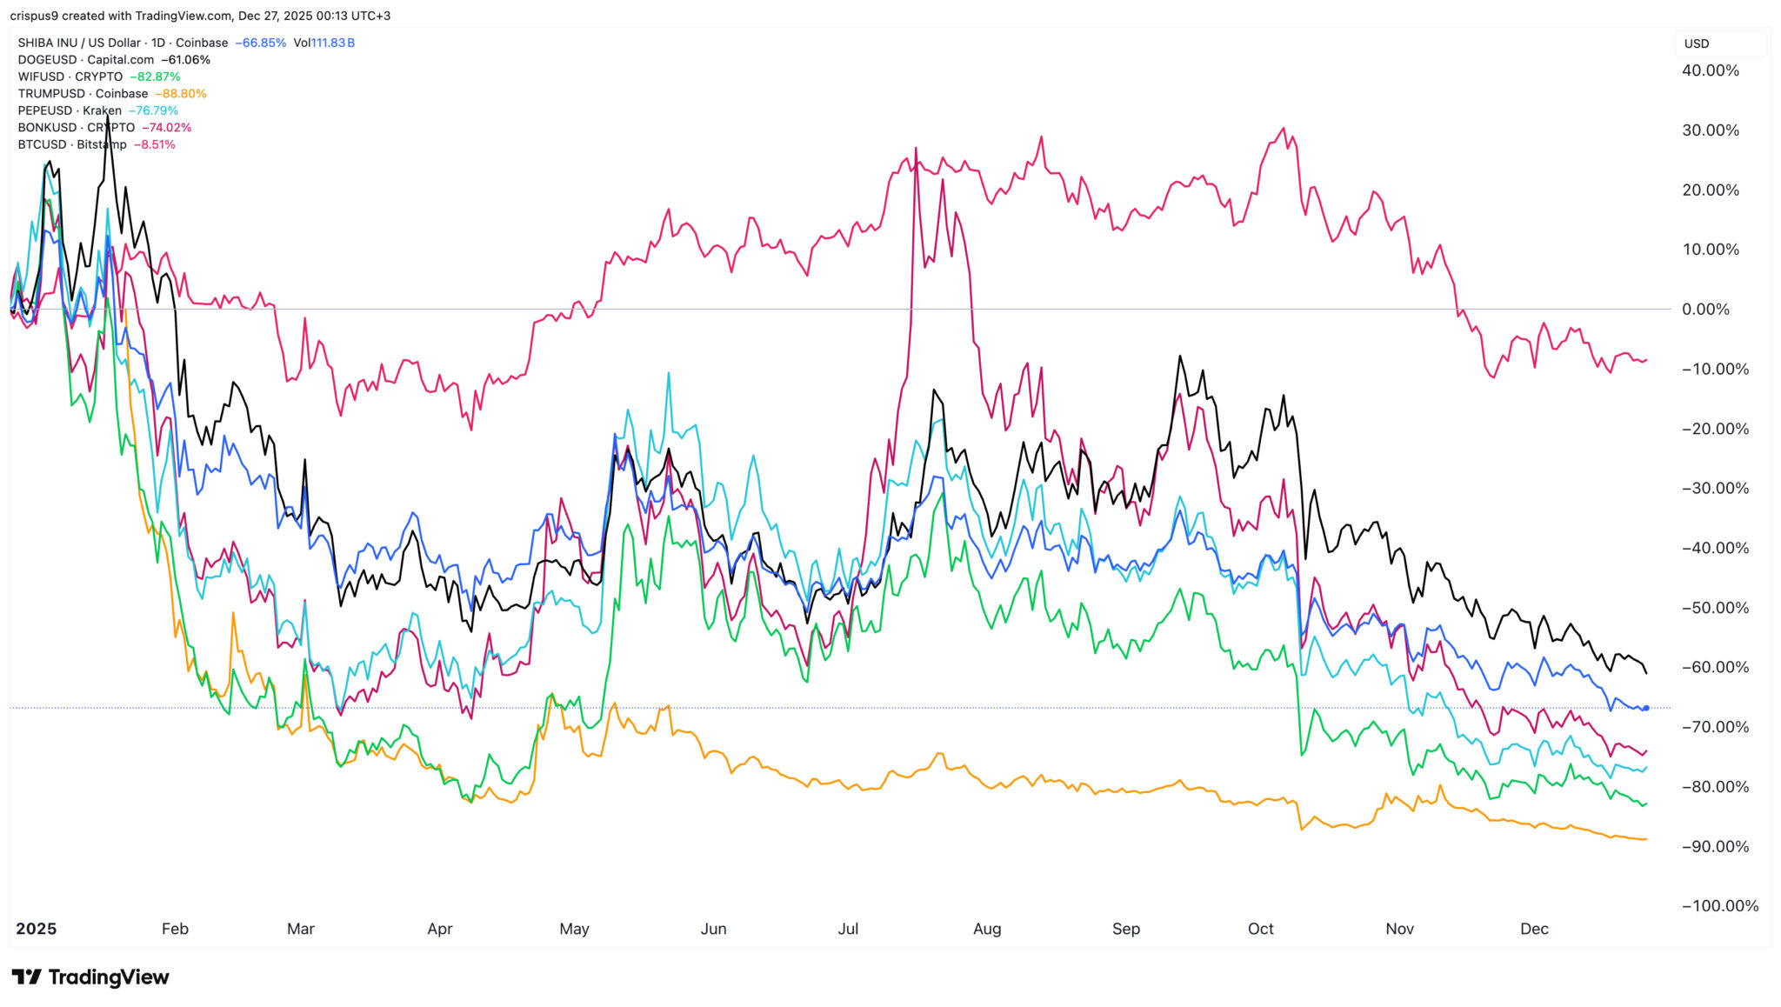Click the TradingView wordmark text
The image size is (1781, 1007).
[x=109, y=977]
